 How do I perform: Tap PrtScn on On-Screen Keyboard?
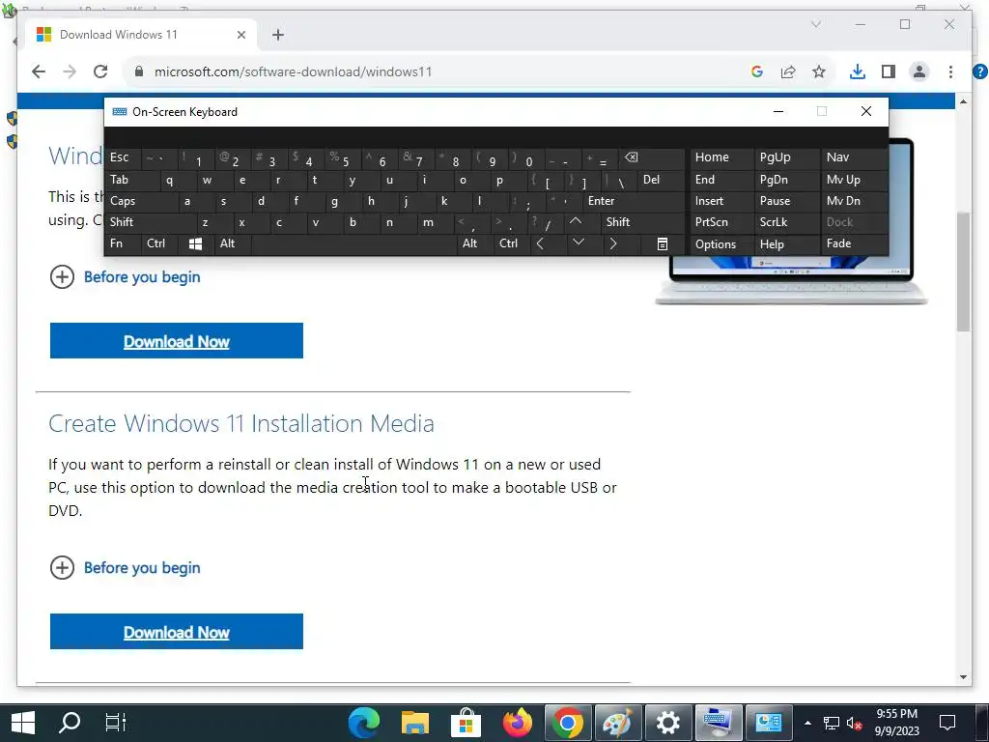(721, 222)
